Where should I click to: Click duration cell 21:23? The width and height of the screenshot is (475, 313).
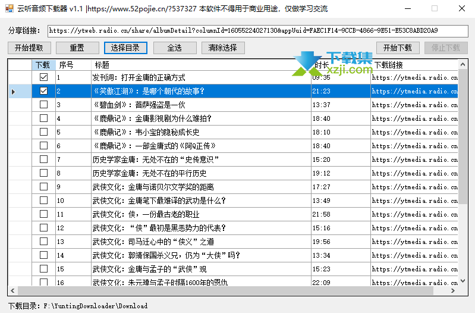point(341,91)
